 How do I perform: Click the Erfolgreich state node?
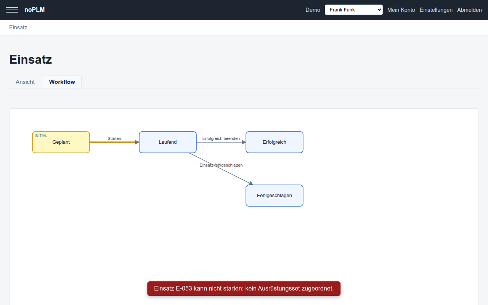pyautogui.click(x=274, y=142)
